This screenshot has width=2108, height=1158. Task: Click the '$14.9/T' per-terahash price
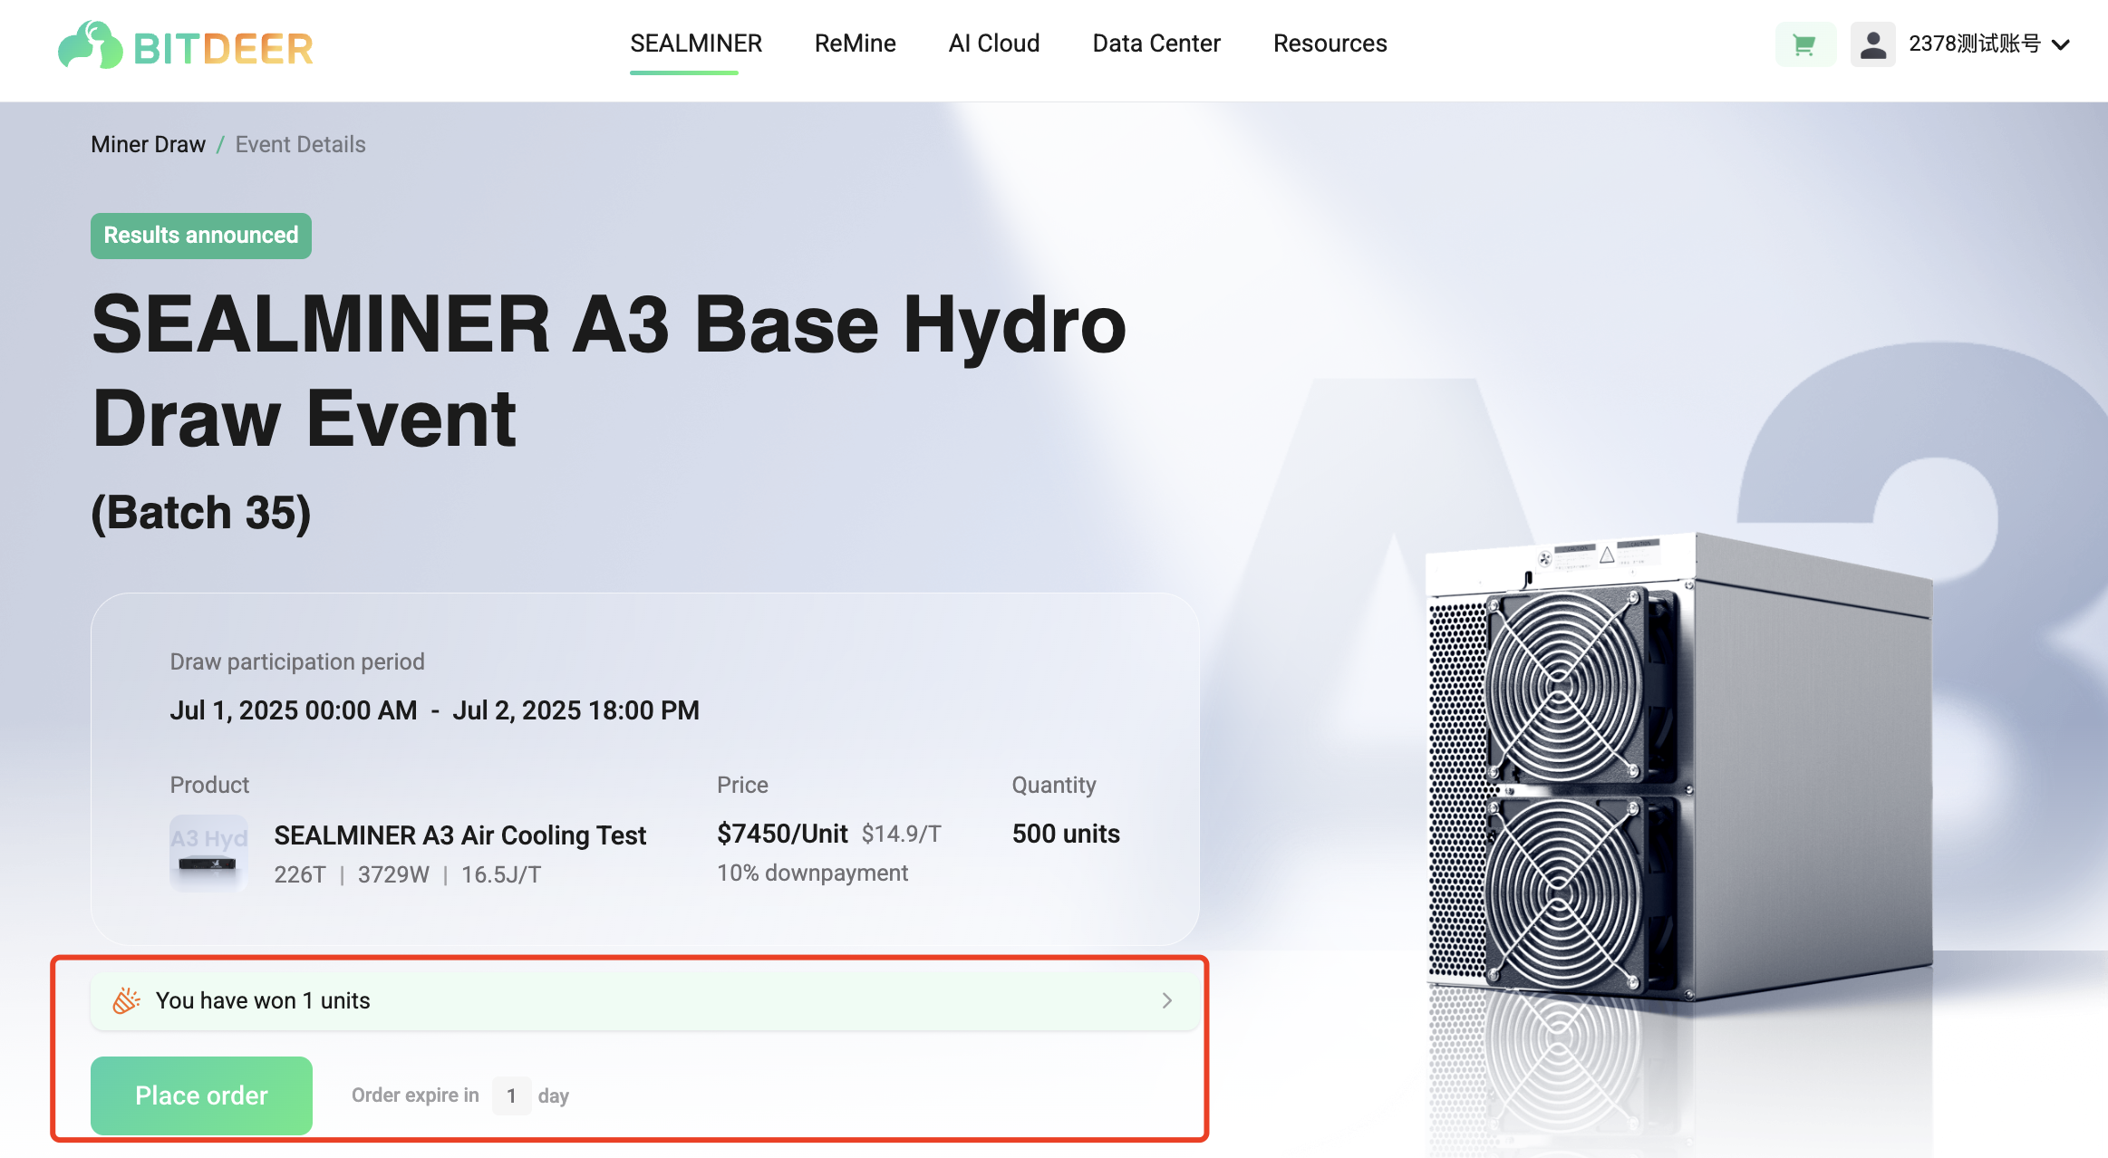click(901, 834)
